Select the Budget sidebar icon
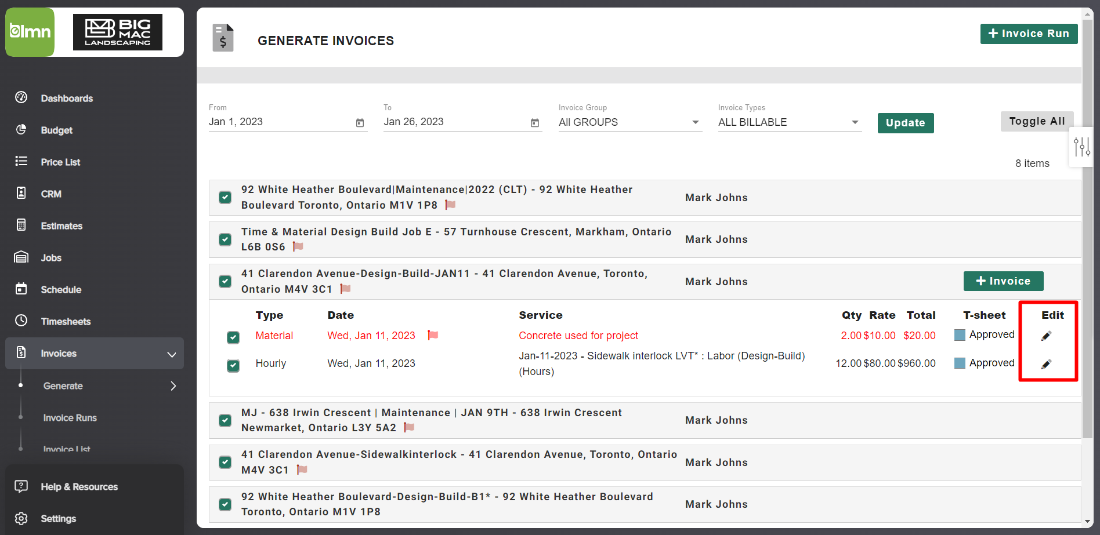 click(x=21, y=130)
